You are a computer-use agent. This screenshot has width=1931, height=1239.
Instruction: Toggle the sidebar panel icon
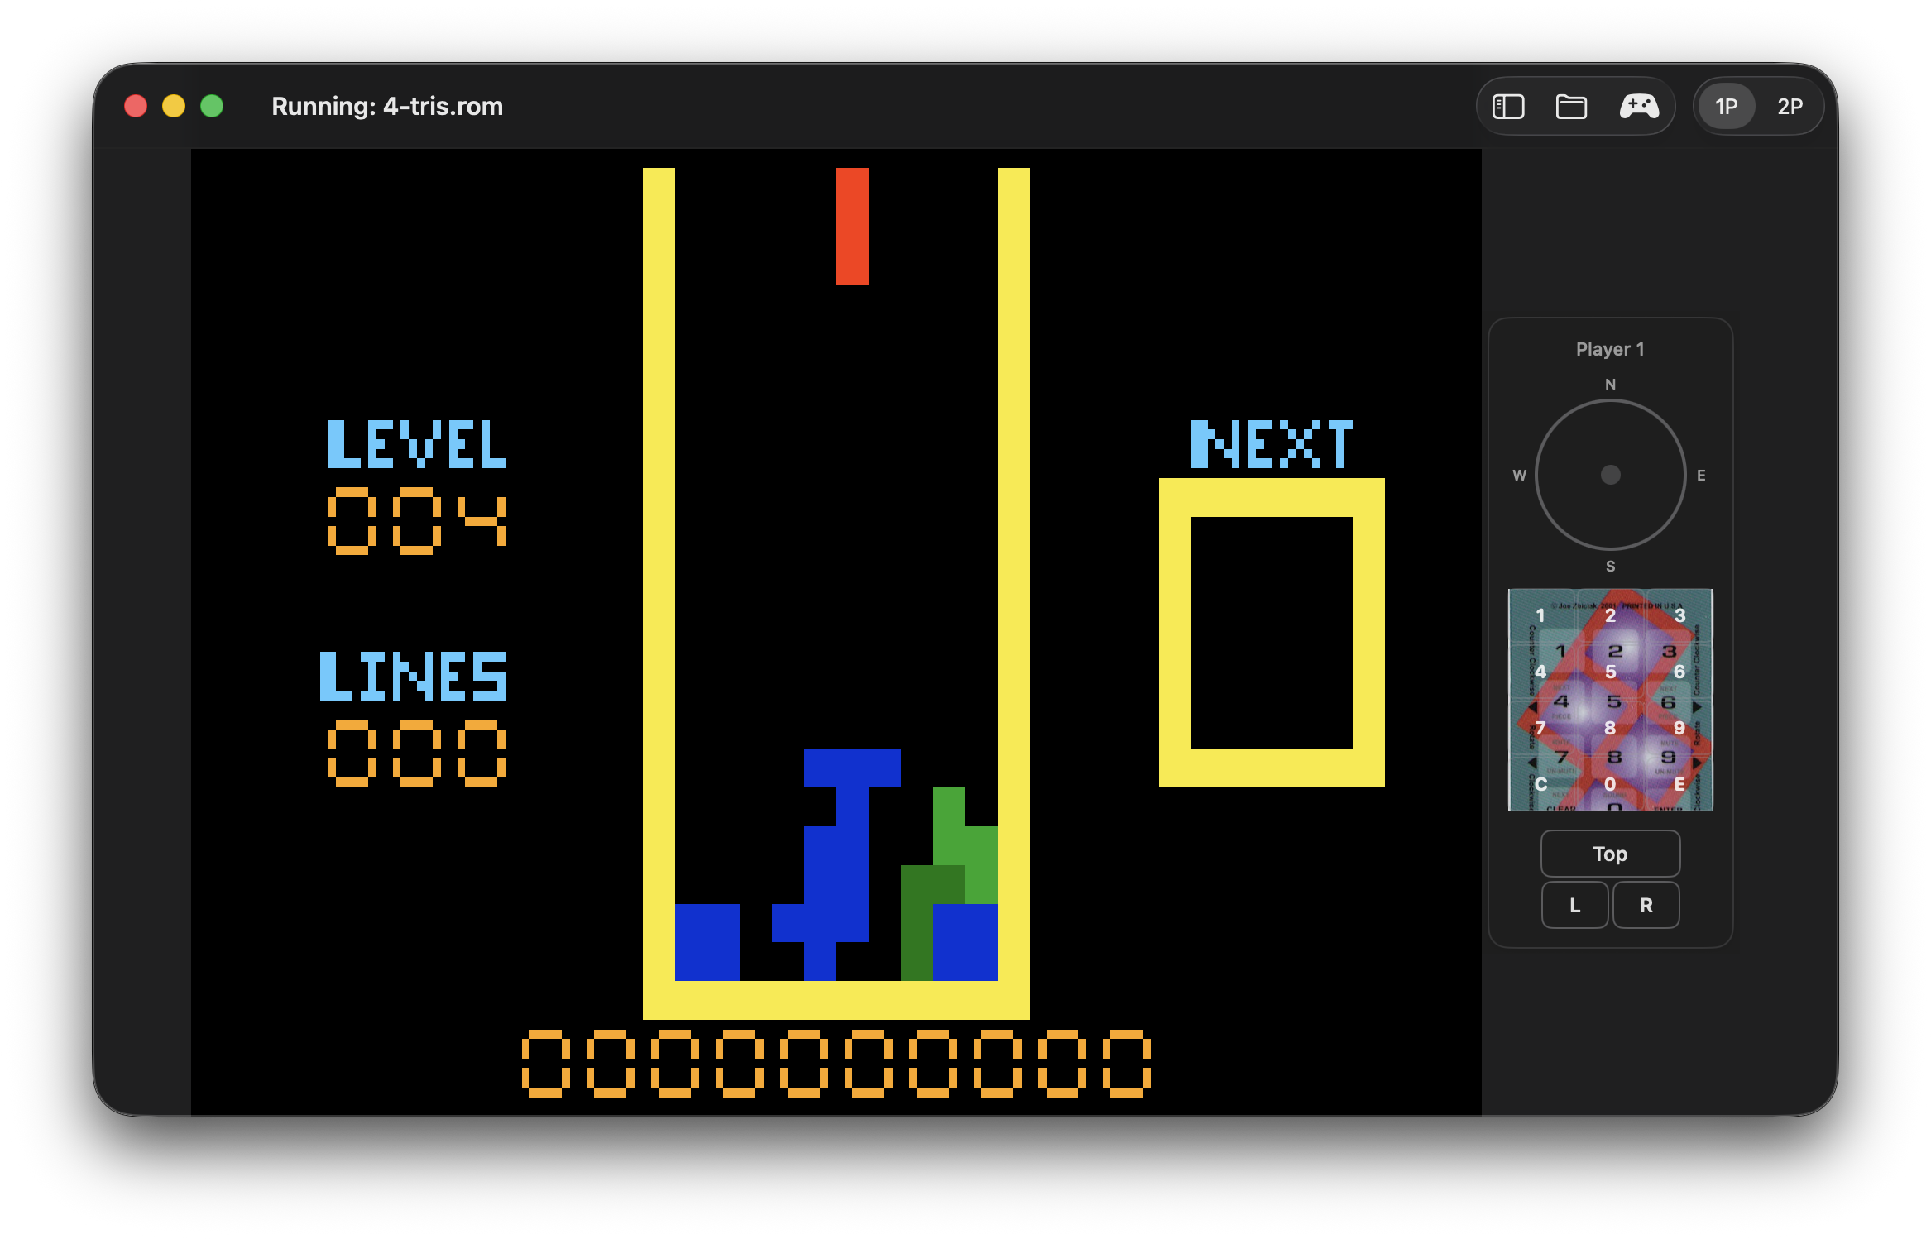pos(1507,107)
